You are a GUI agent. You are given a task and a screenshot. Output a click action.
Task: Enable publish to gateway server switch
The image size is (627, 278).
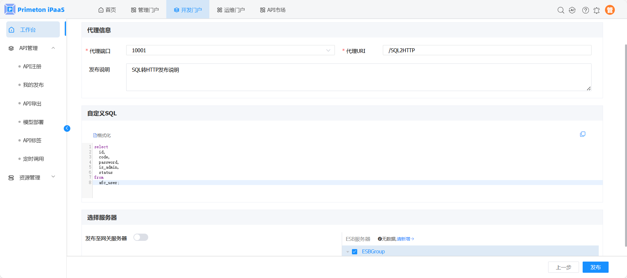click(x=141, y=238)
